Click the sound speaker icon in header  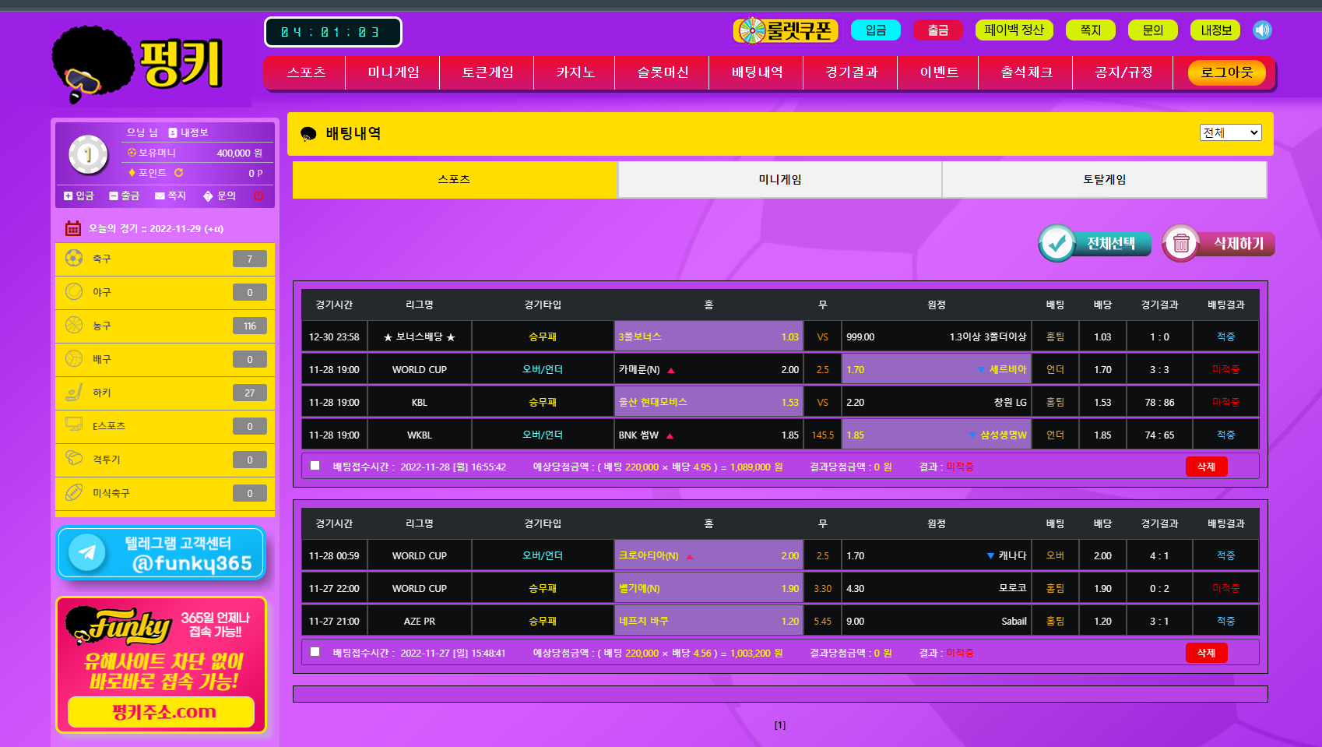(1262, 30)
